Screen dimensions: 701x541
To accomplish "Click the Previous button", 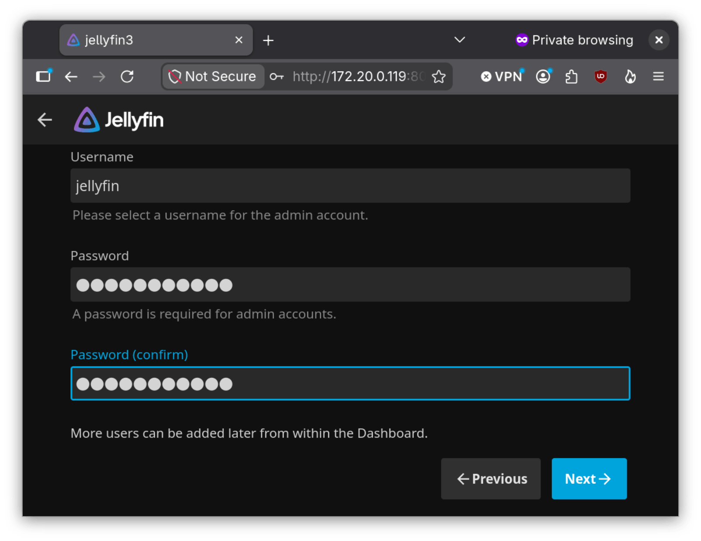I will [491, 479].
